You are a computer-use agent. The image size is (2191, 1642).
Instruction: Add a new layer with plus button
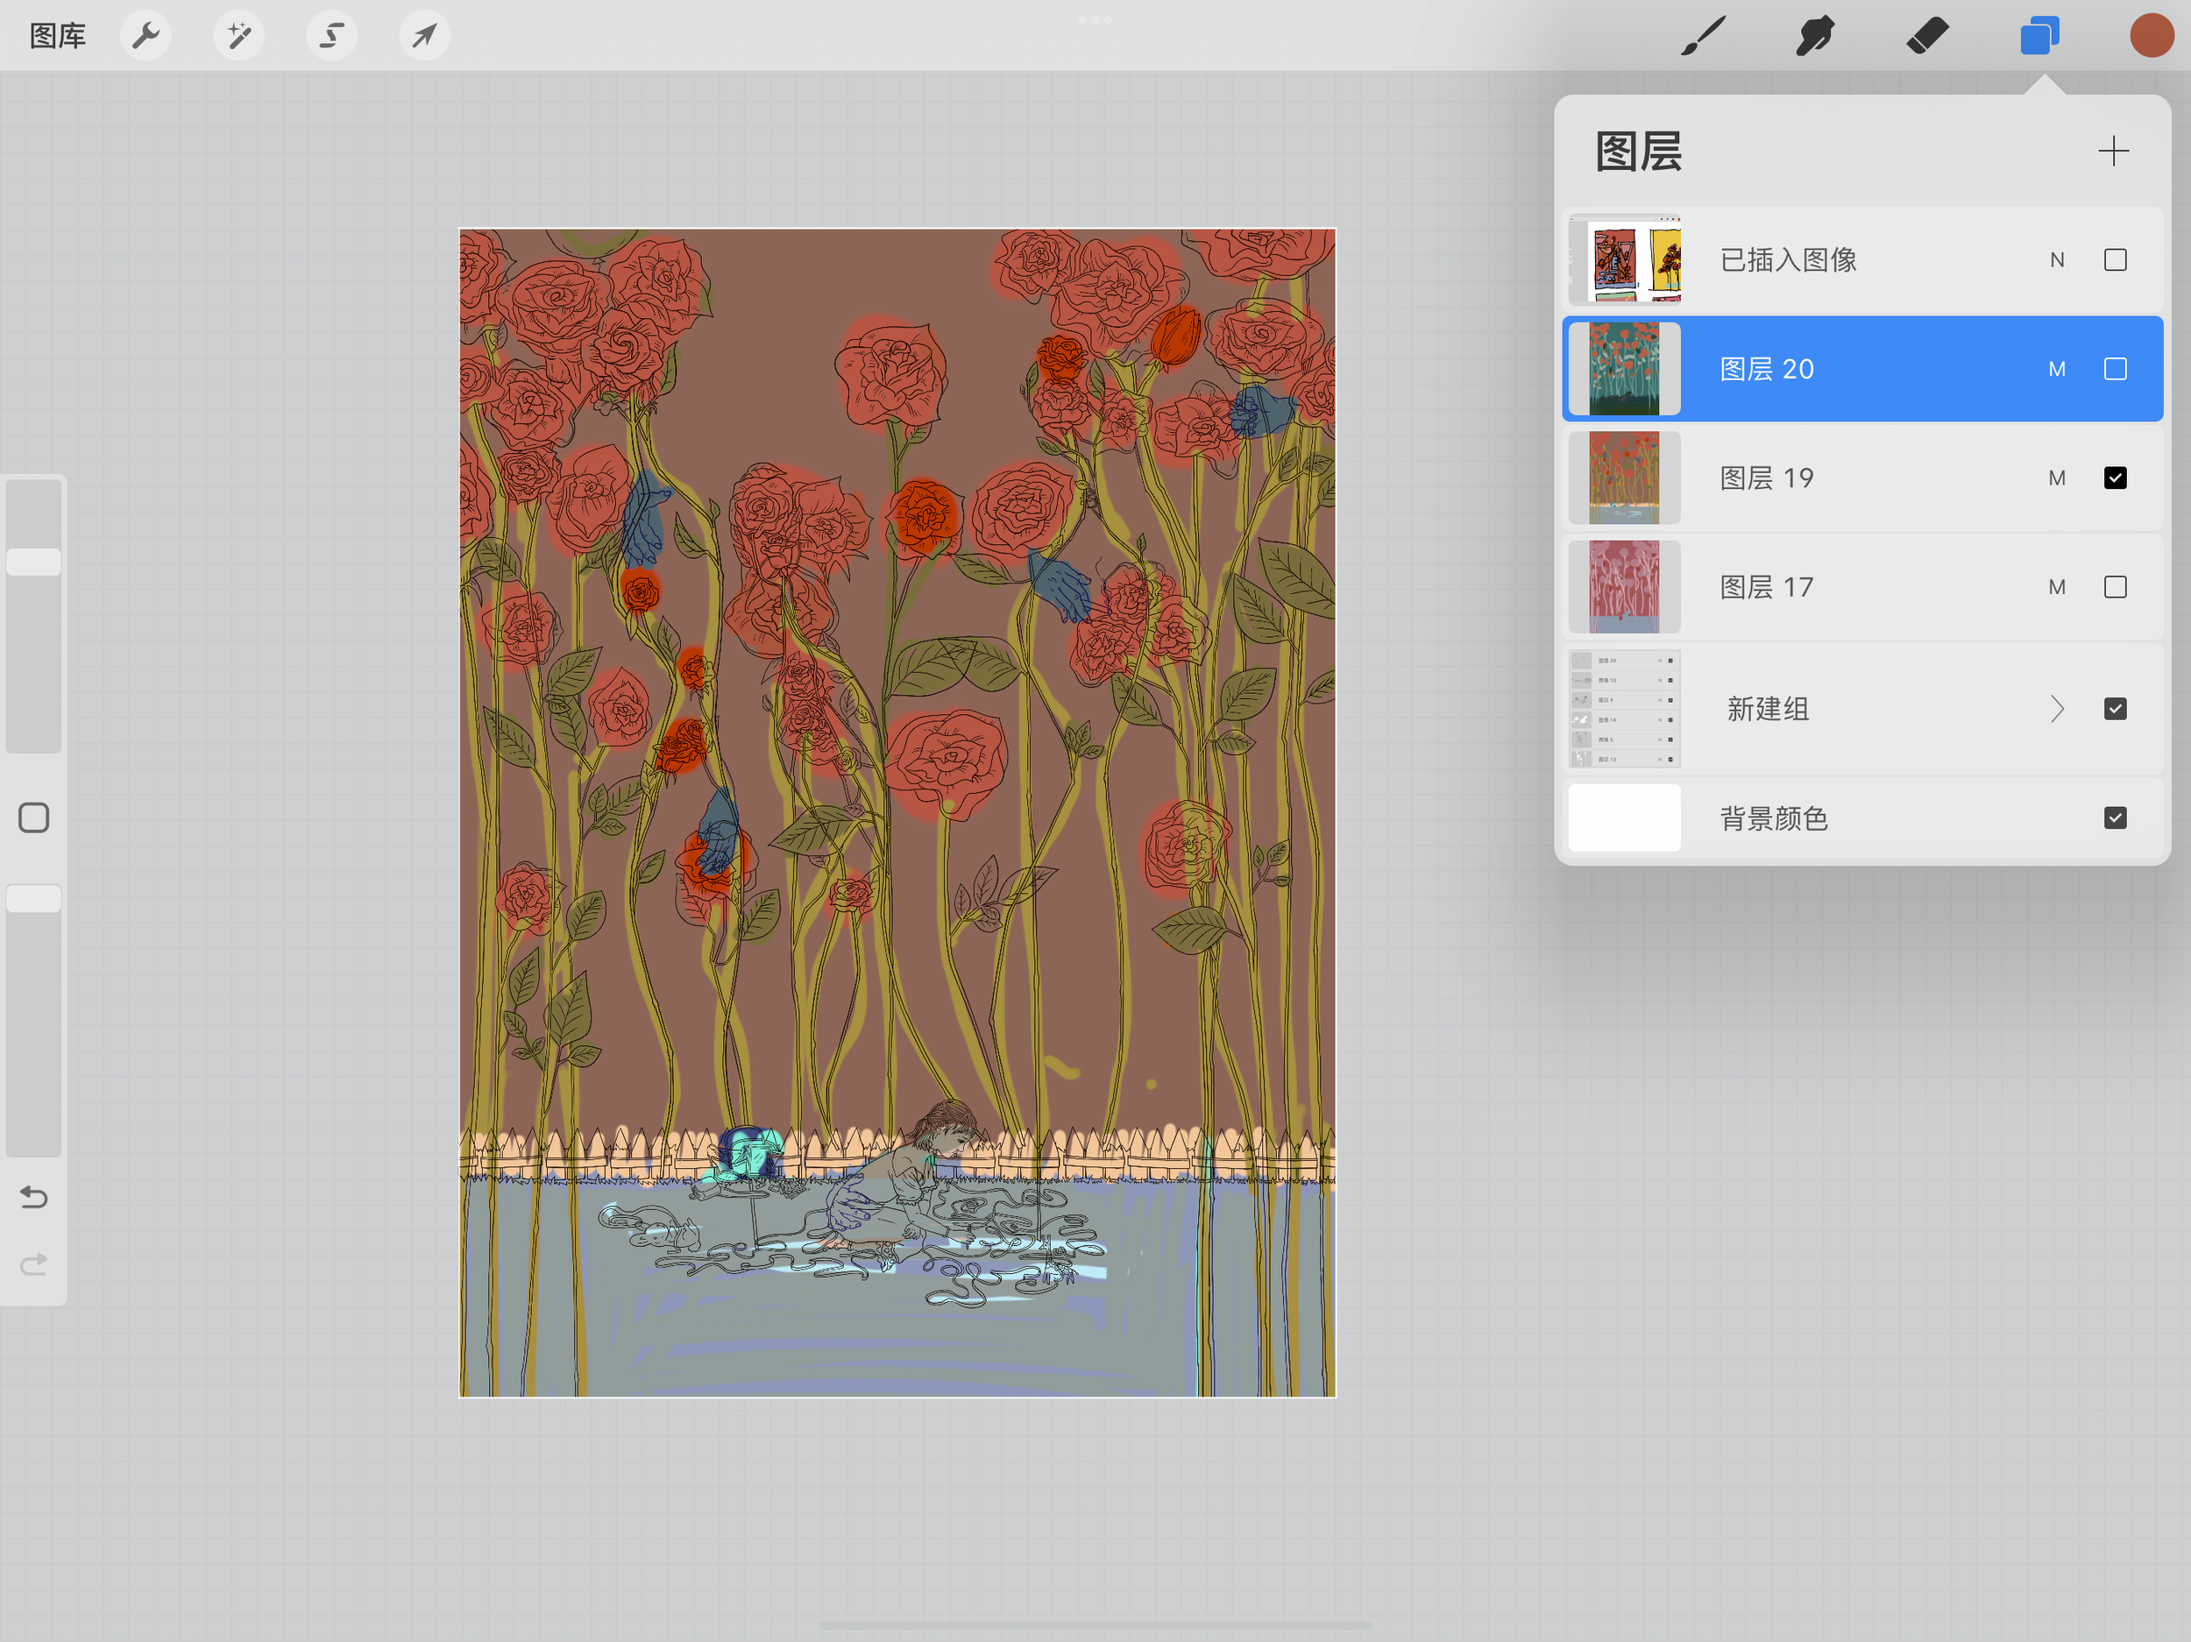coord(2113,151)
